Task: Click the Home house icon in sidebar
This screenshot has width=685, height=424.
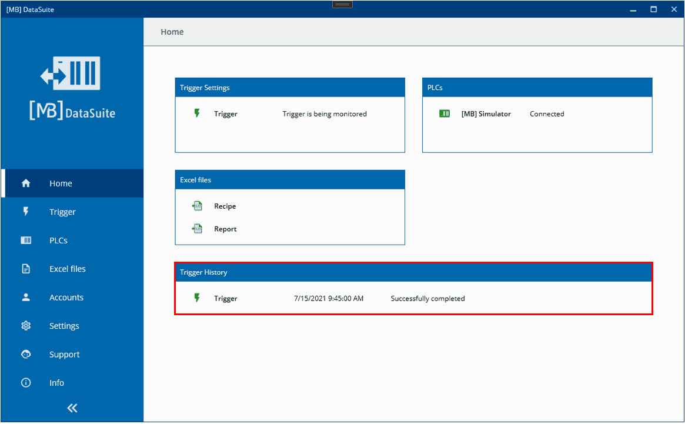Action: point(26,183)
